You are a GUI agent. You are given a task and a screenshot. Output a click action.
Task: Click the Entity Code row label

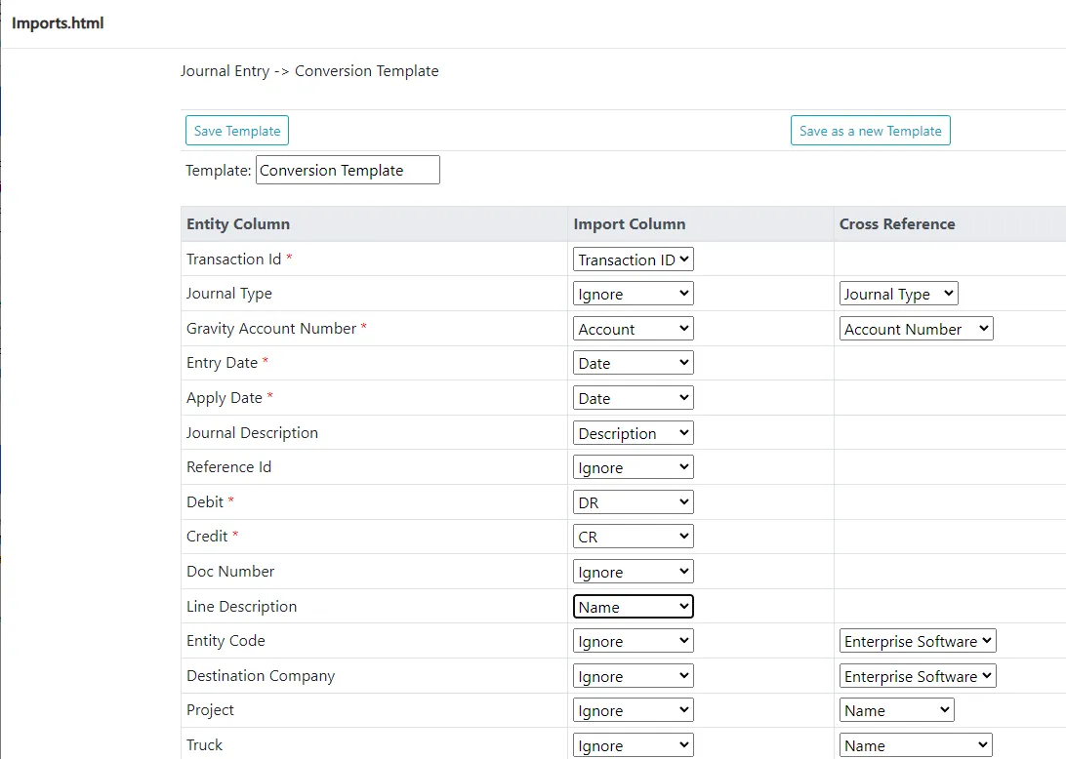[x=225, y=641]
